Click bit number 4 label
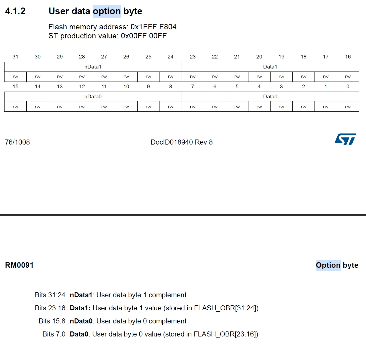The width and height of the screenshot is (366, 344). tap(259, 87)
